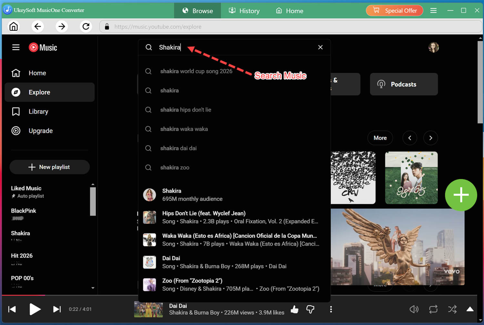Click the playlist sidebar scrollbar thumb
The width and height of the screenshot is (484, 325).
coord(93,201)
